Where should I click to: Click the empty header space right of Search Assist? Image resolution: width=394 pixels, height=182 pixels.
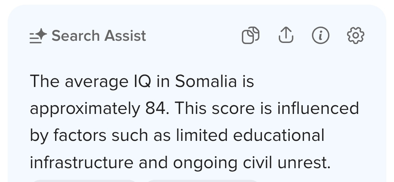(193, 36)
